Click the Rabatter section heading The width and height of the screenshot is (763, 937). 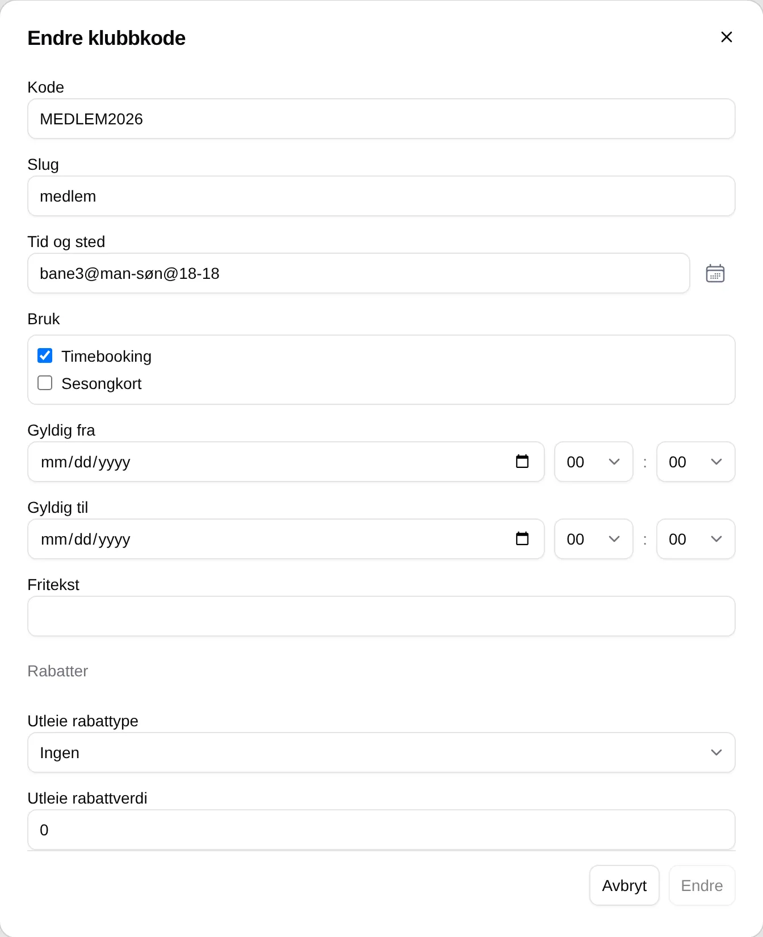click(x=57, y=671)
